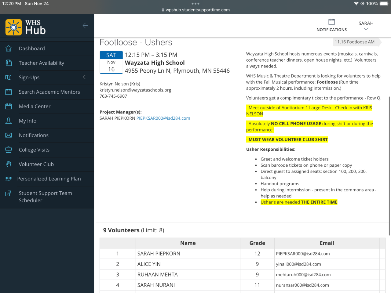Select the SARAH PIEPKORN volunteer row name
This screenshot has width=391, height=293.
coord(159,254)
